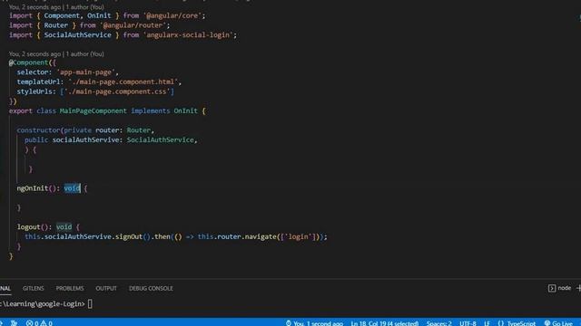Click '@angular/core' import path
This screenshot has height=326, width=581.
coord(172,15)
